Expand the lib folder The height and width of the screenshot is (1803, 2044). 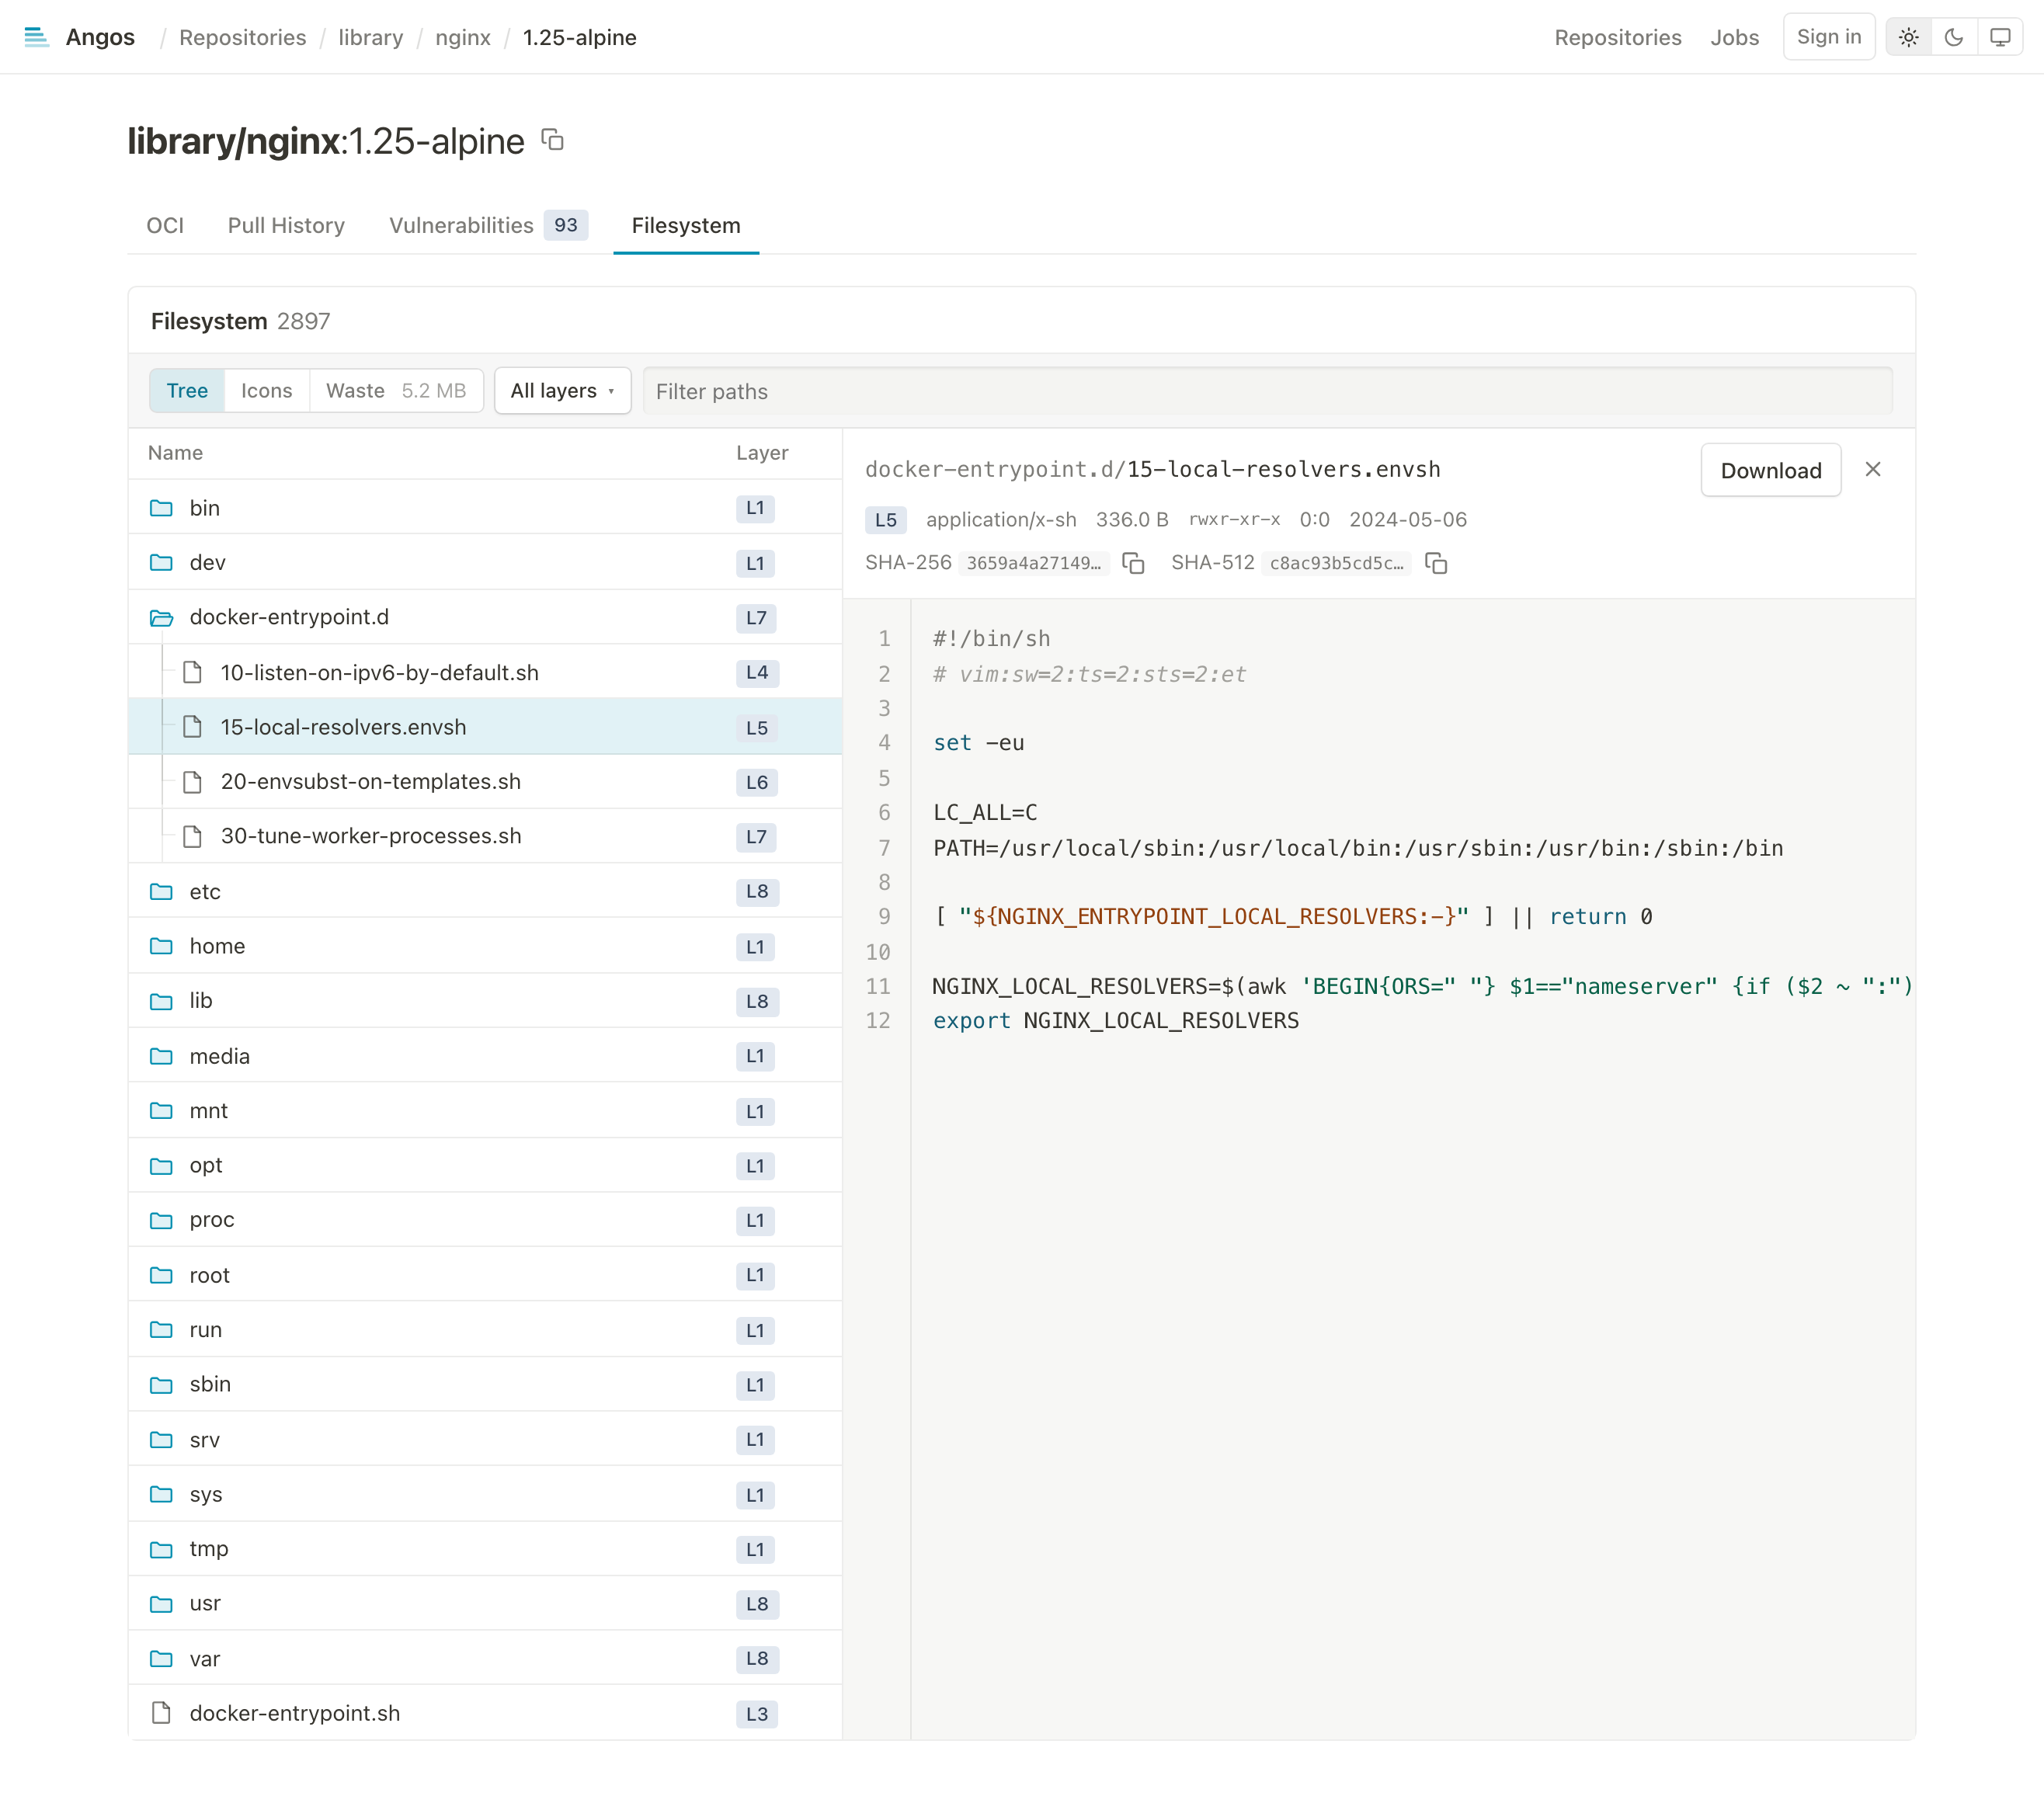pyautogui.click(x=484, y=1000)
